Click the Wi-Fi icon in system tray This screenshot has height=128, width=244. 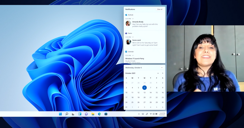click(151, 114)
